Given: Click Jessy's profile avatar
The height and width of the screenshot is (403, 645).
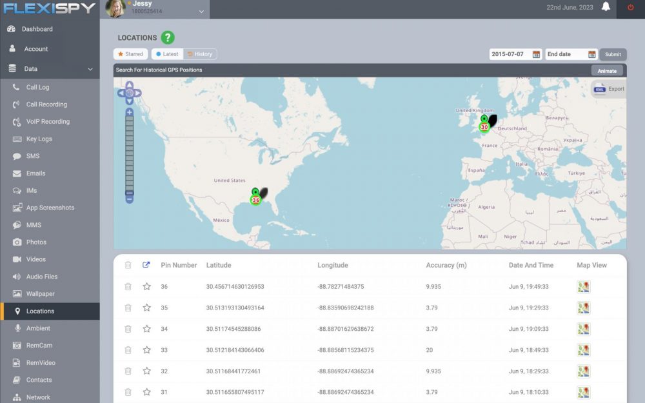Looking at the screenshot, I should click(115, 8).
